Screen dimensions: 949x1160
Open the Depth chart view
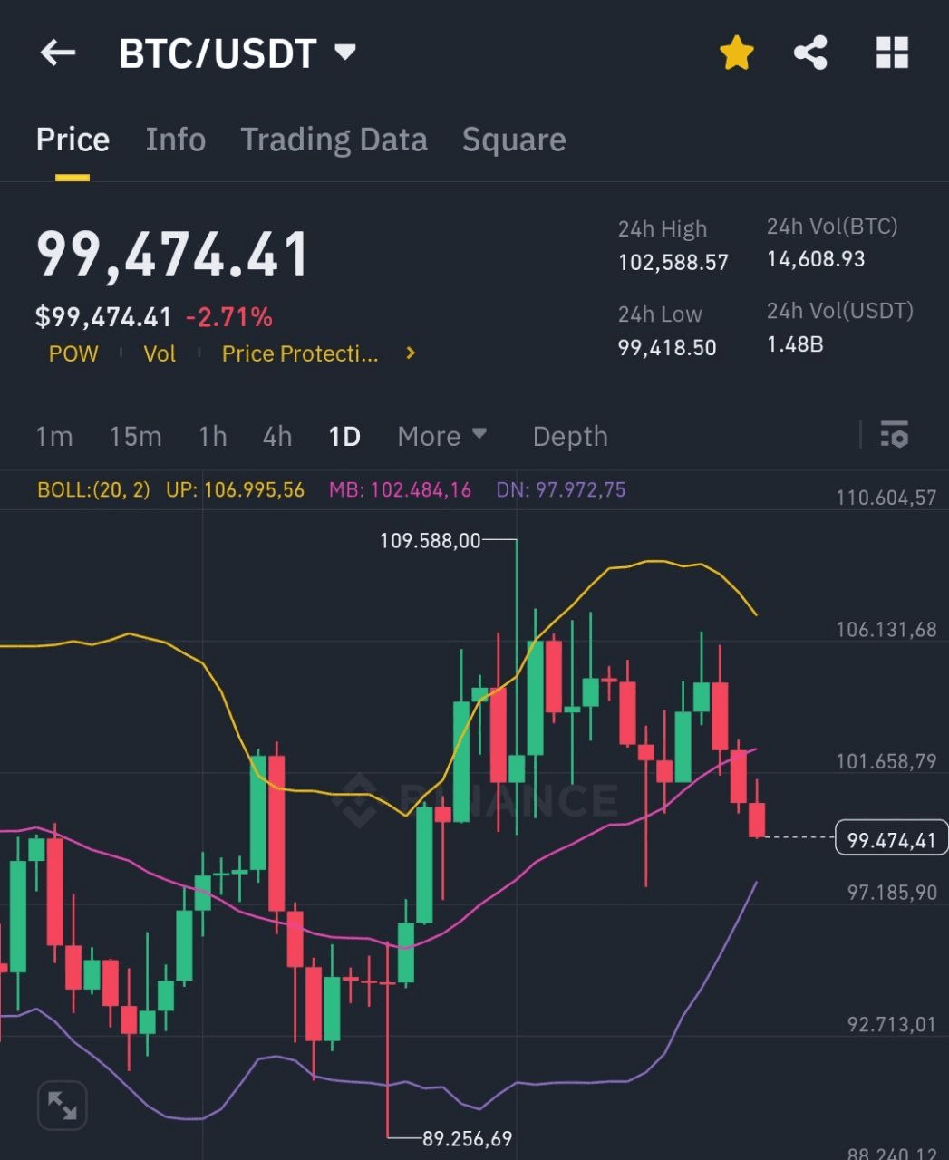point(570,436)
